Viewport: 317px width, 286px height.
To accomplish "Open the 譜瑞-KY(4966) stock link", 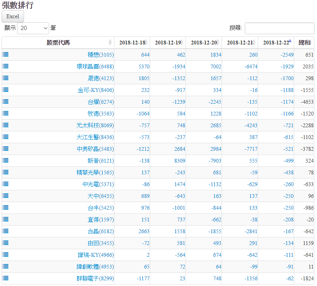I will (95, 255).
